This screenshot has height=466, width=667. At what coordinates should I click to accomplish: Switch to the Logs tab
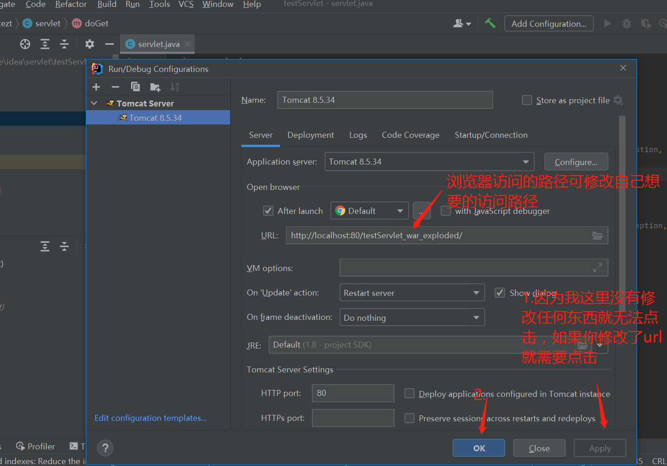358,135
